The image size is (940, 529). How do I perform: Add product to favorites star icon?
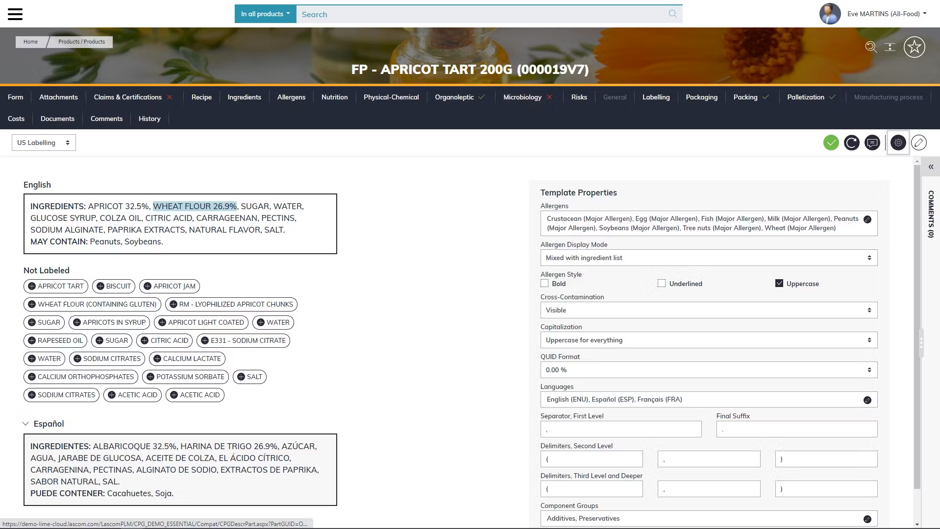(915, 47)
